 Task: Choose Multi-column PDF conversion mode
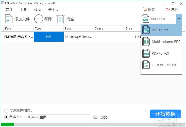[161, 42]
